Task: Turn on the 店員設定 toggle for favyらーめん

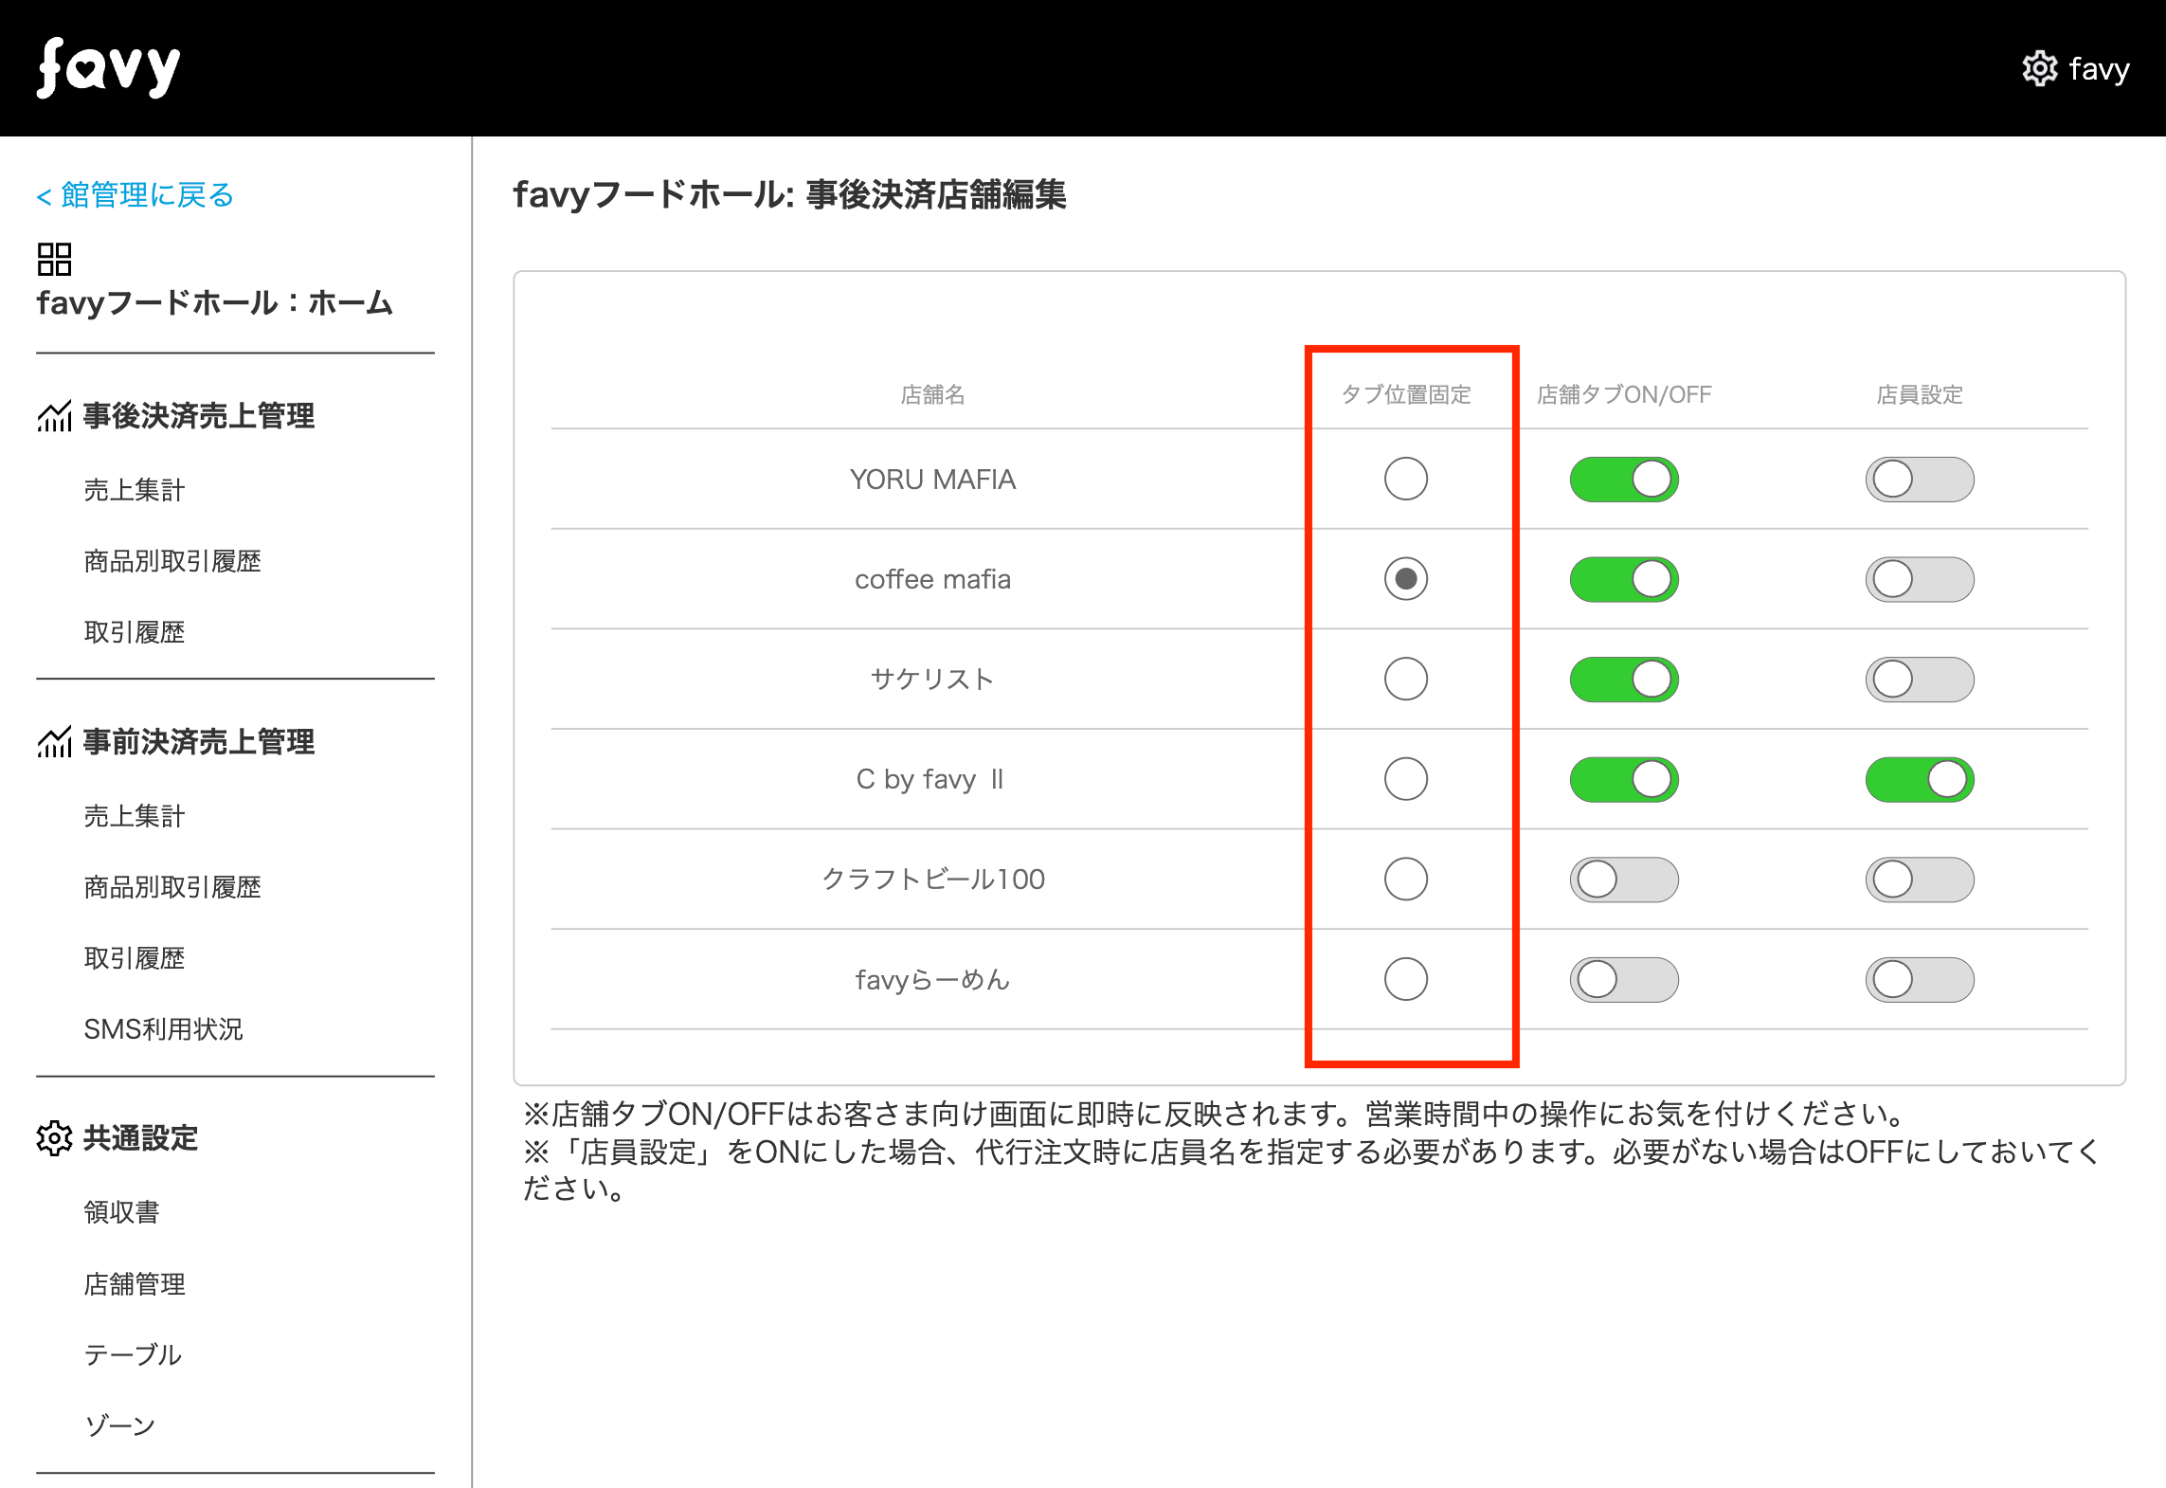Action: tap(1920, 979)
